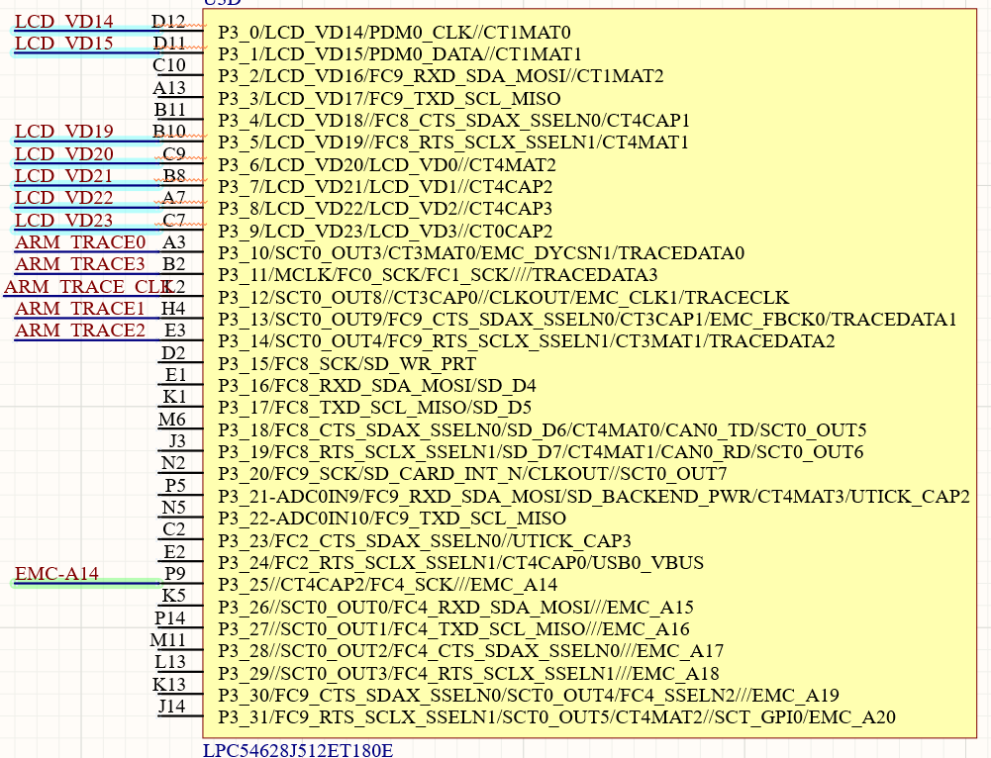Select the P3_0/LCD_VD14/PDM0_CLK//CT1MAT0 pin name

click(393, 32)
